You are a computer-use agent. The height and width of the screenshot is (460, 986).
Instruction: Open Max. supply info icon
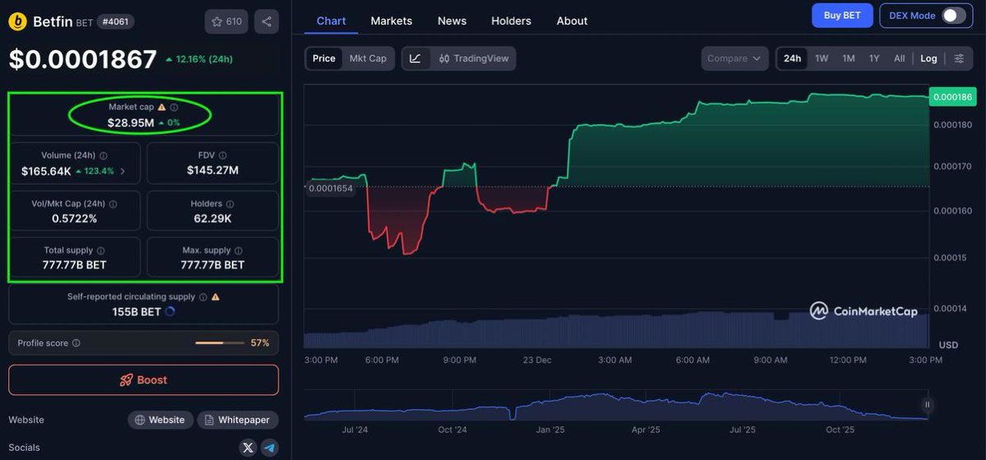click(x=238, y=251)
